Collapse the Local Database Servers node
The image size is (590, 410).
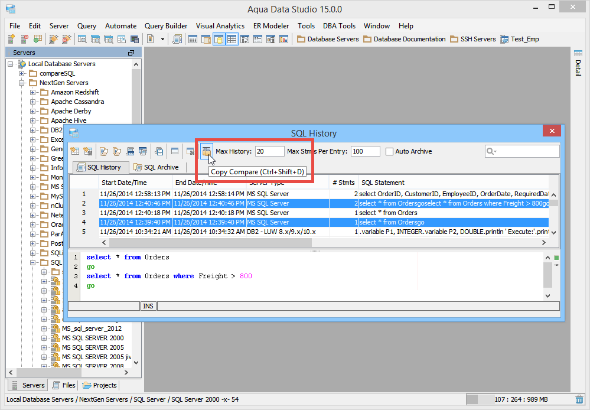(x=11, y=64)
